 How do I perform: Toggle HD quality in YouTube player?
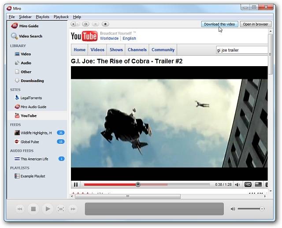(x=248, y=184)
